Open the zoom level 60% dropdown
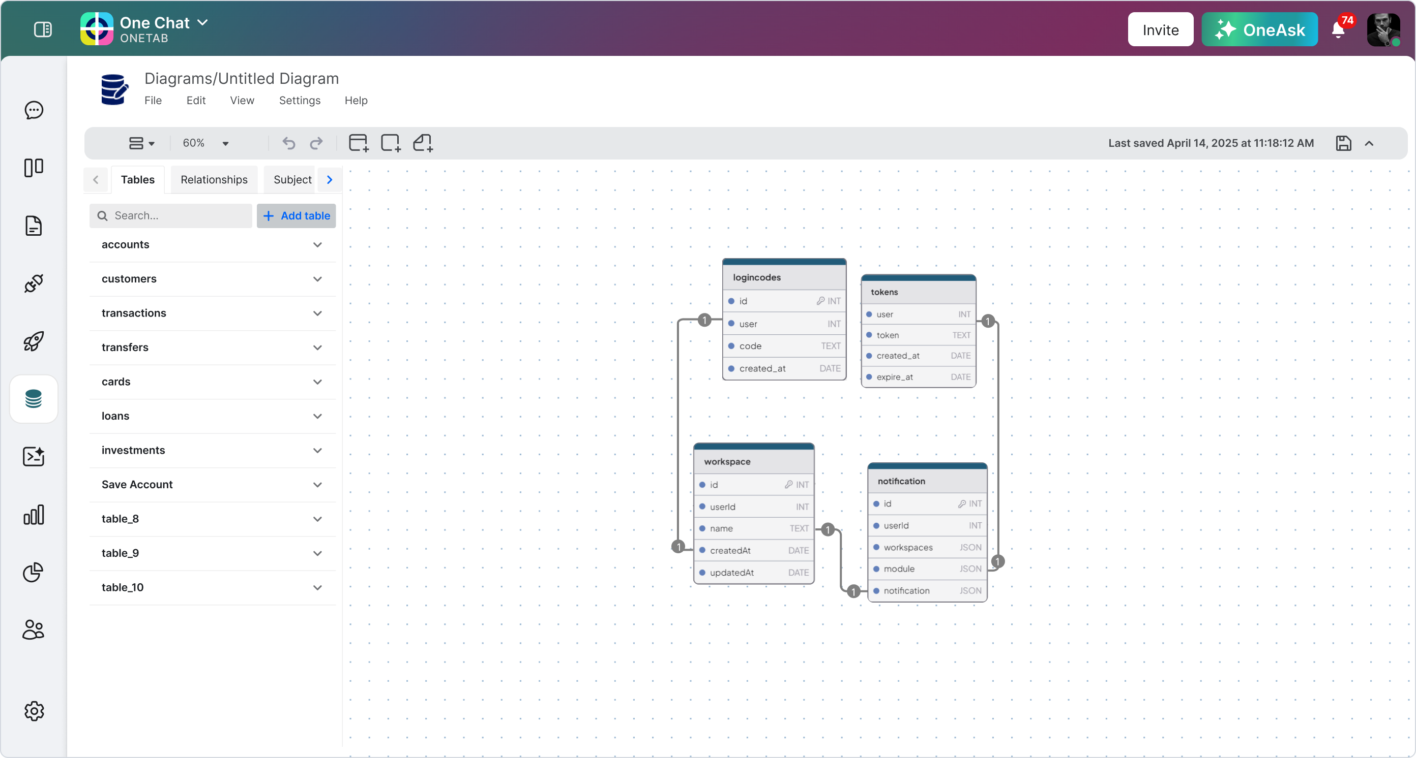Screen dimensions: 1416x758 206,143
